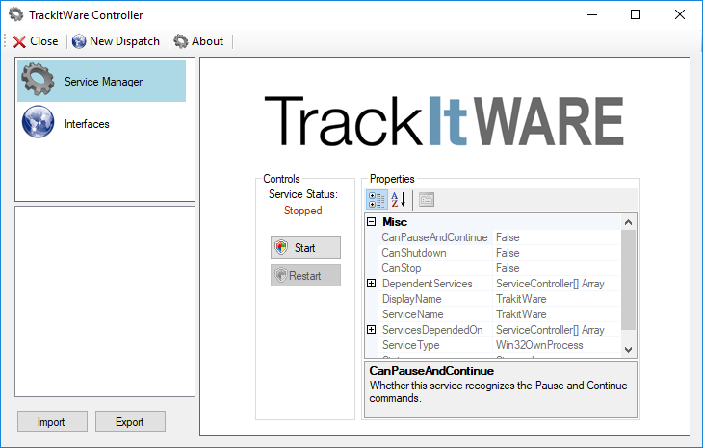Viewport: 703px width, 448px height.
Task: Click the ServiceName TrakitWare value cell
Action: tap(557, 314)
